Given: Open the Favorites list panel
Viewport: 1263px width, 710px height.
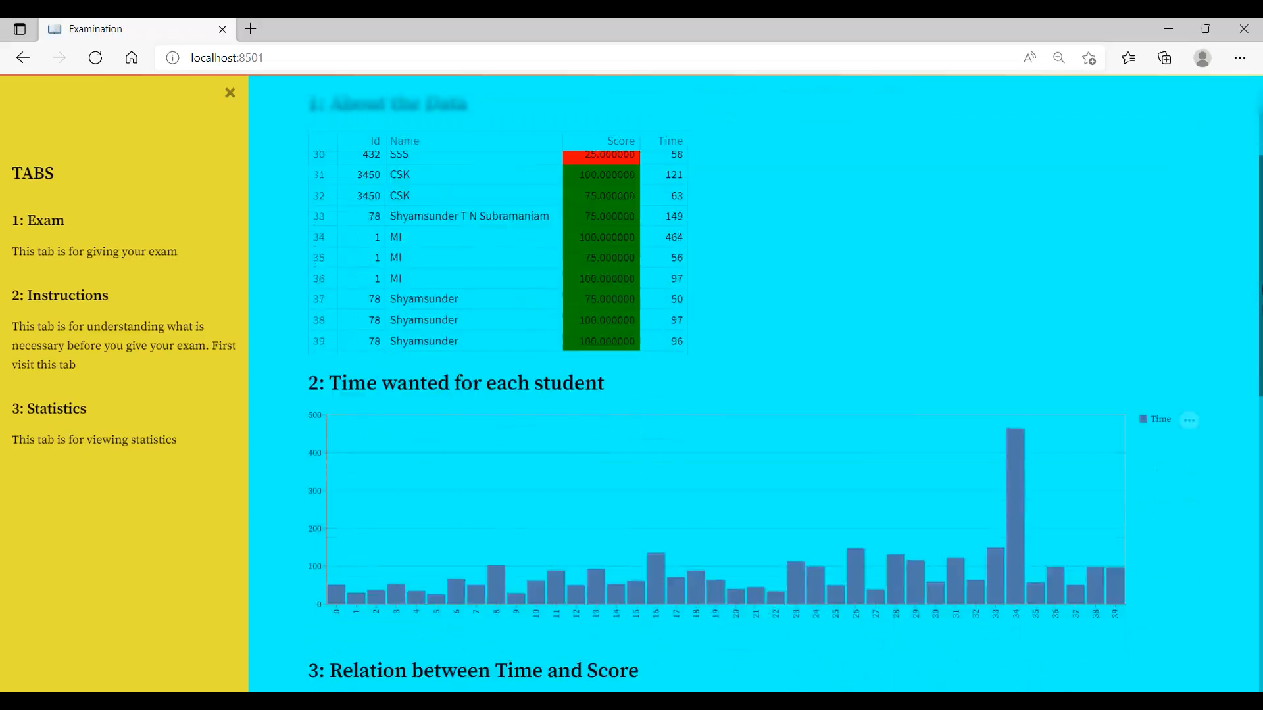Looking at the screenshot, I should pyautogui.click(x=1129, y=58).
